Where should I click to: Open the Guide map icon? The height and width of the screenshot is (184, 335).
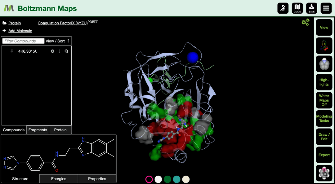coord(297,8)
